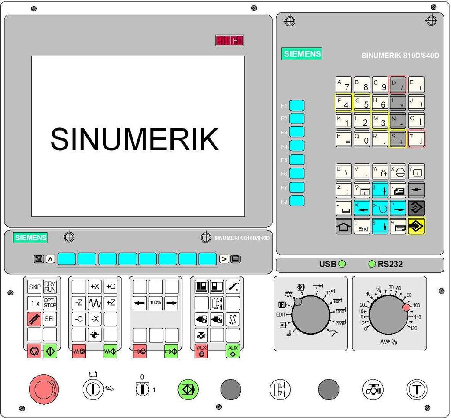The width and height of the screenshot is (451, 418).
Task: Turn the 0/1 key switch
Action: tap(142, 389)
